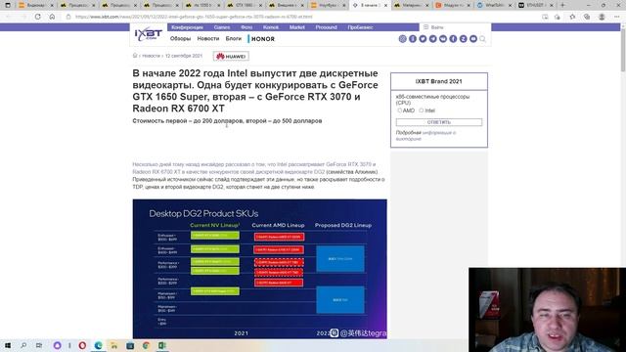
Task: Open Task View on the taskbar
Action: [39, 345]
